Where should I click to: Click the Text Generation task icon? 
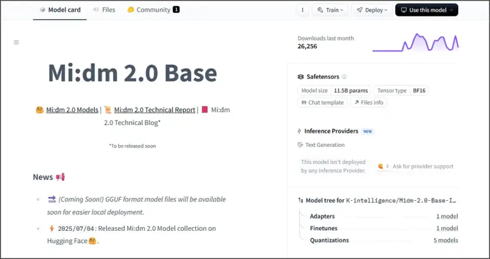coord(300,145)
